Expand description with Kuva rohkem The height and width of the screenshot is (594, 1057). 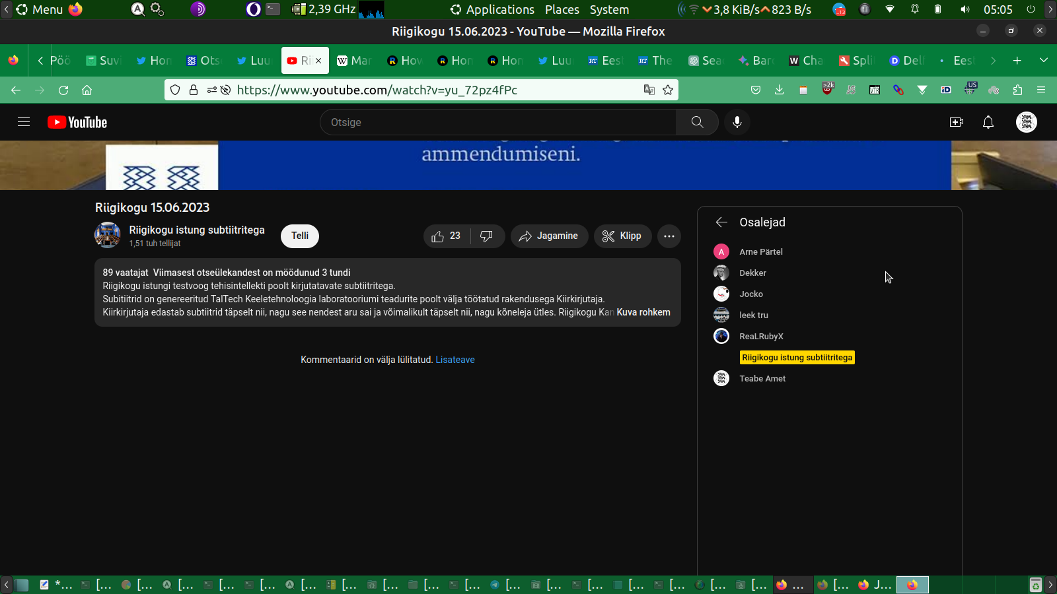tap(643, 312)
